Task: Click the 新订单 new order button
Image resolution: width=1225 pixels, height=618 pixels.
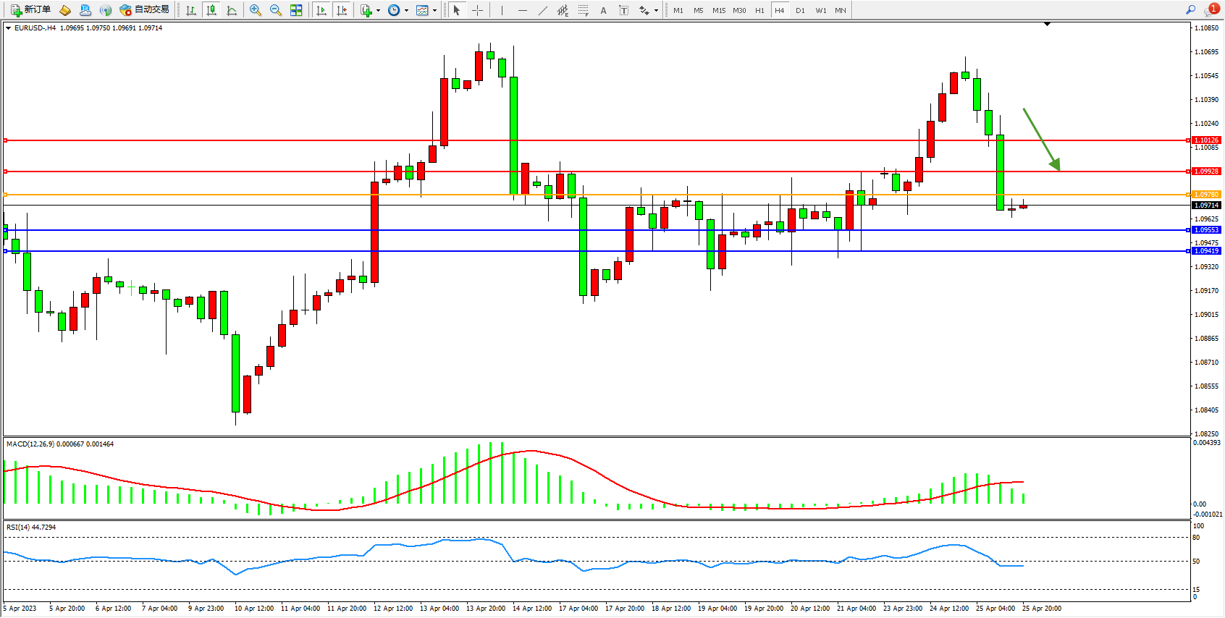Action: pos(30,10)
